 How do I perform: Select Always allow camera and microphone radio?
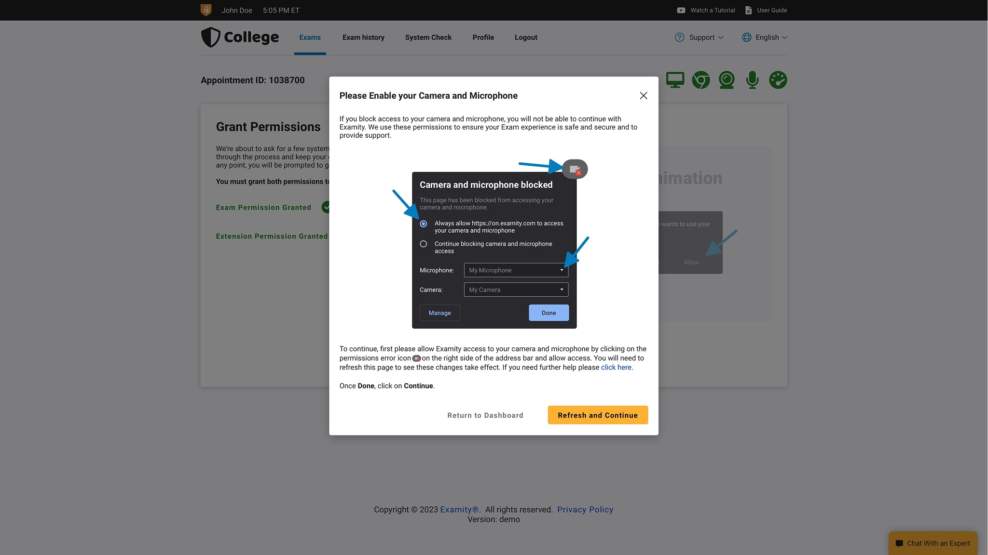(423, 224)
